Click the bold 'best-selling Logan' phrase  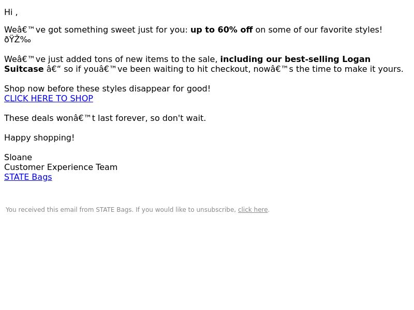pyautogui.click(x=328, y=59)
